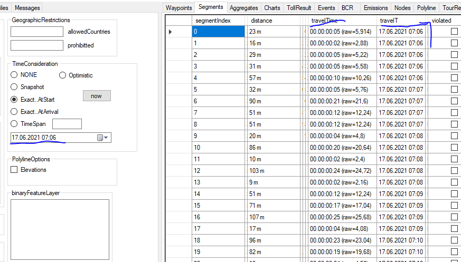Click the row selector arrow for row 0
This screenshot has height=262, width=461.
point(170,32)
